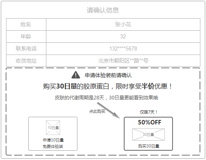Click the warning triangle icon
Screen dimensions: 206x160
tap(76, 75)
